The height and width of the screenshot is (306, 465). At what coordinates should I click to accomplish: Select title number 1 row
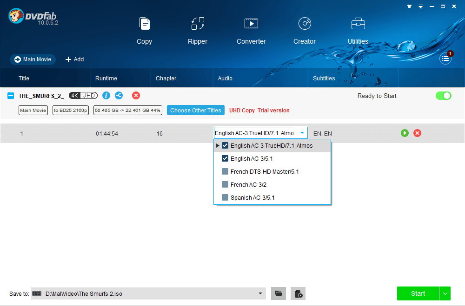(232, 133)
